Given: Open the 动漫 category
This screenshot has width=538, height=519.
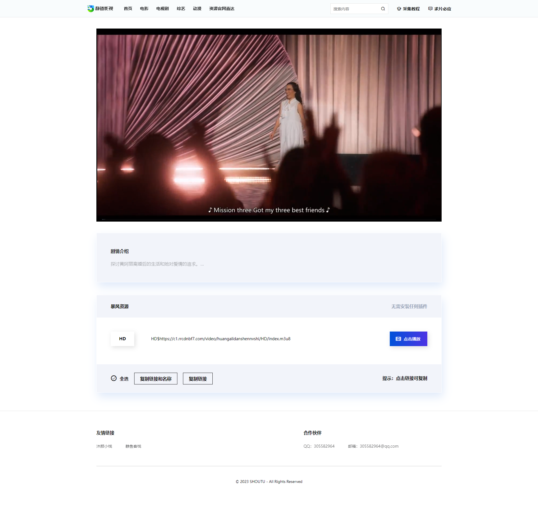Looking at the screenshot, I should pos(197,9).
